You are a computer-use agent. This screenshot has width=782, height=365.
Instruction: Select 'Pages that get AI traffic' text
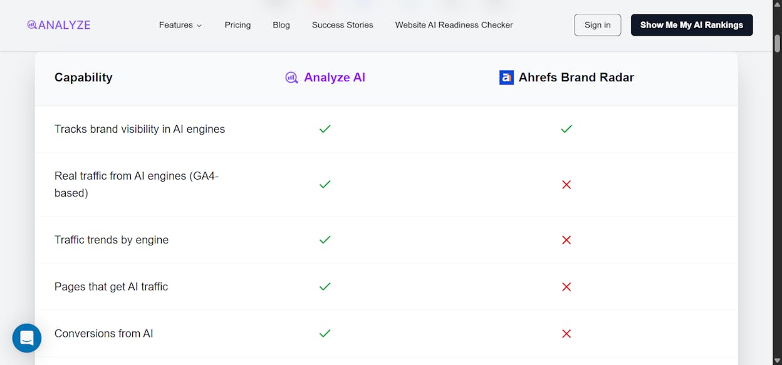112,287
